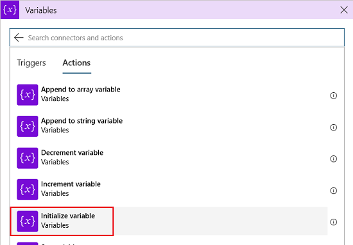Focus the Search connectors and actions field
Screen dimensions: 353x245
[x=177, y=38]
